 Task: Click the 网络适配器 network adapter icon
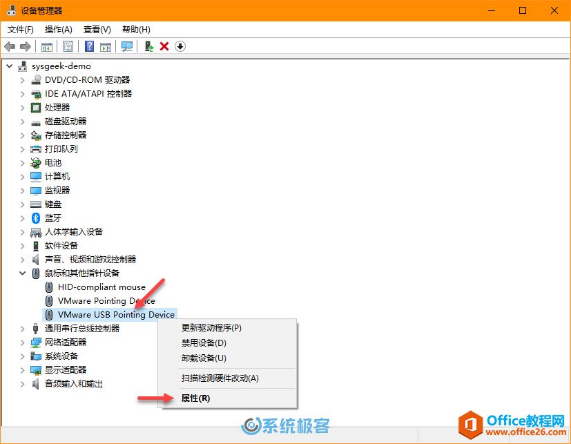click(x=36, y=342)
